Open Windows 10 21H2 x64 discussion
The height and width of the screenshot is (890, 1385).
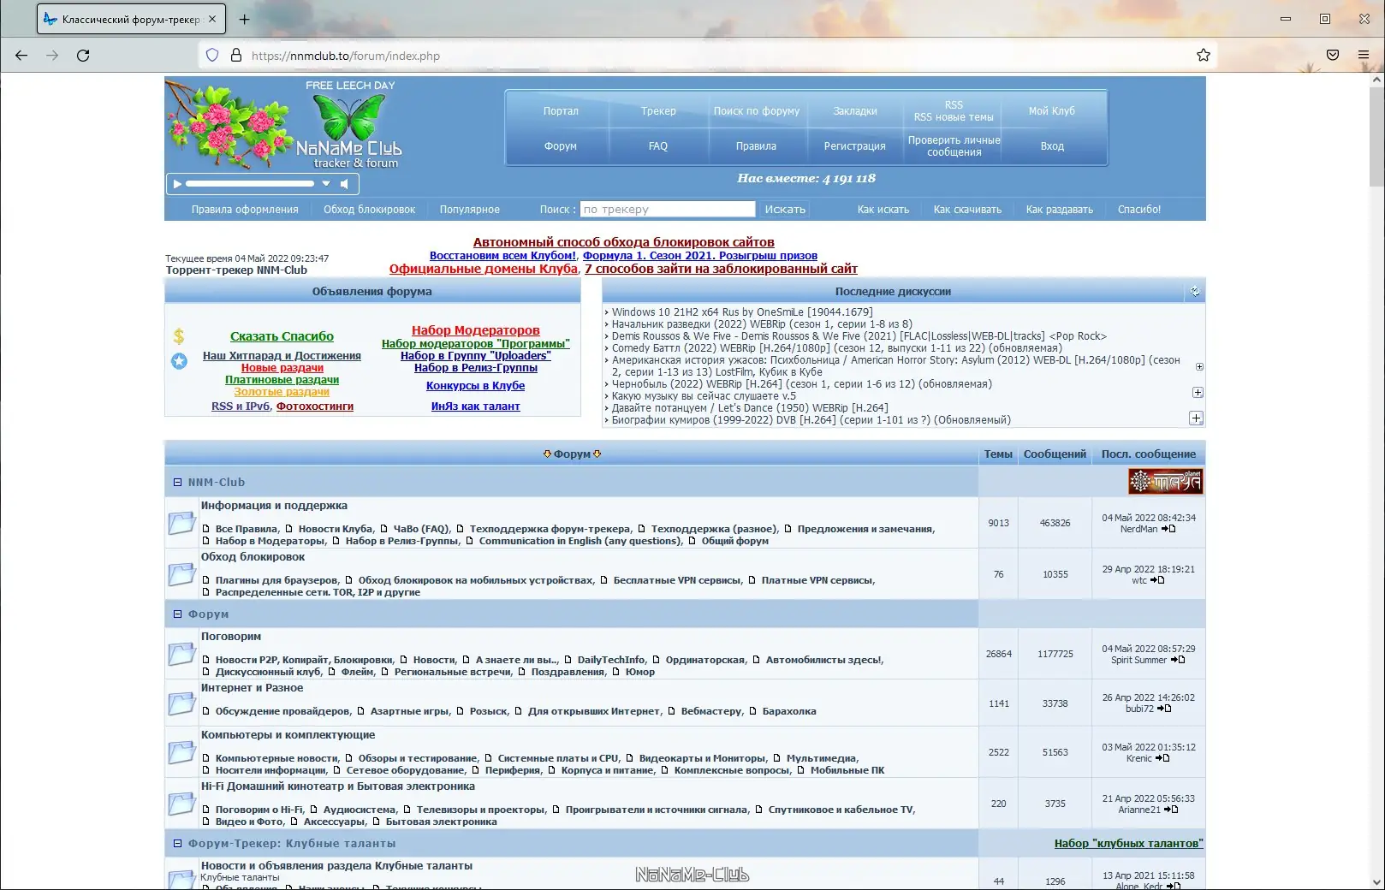click(x=742, y=312)
